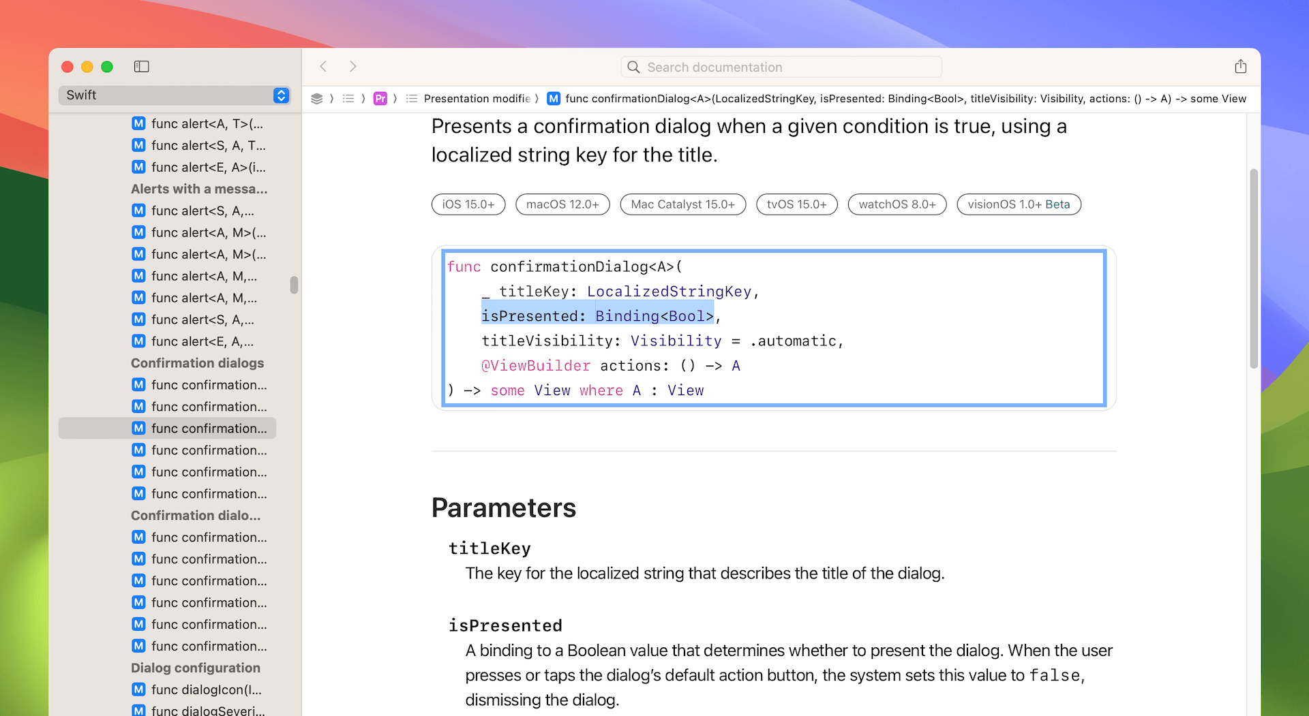This screenshot has width=1309, height=716.
Task: Click the navigate back arrow
Action: tap(324, 66)
